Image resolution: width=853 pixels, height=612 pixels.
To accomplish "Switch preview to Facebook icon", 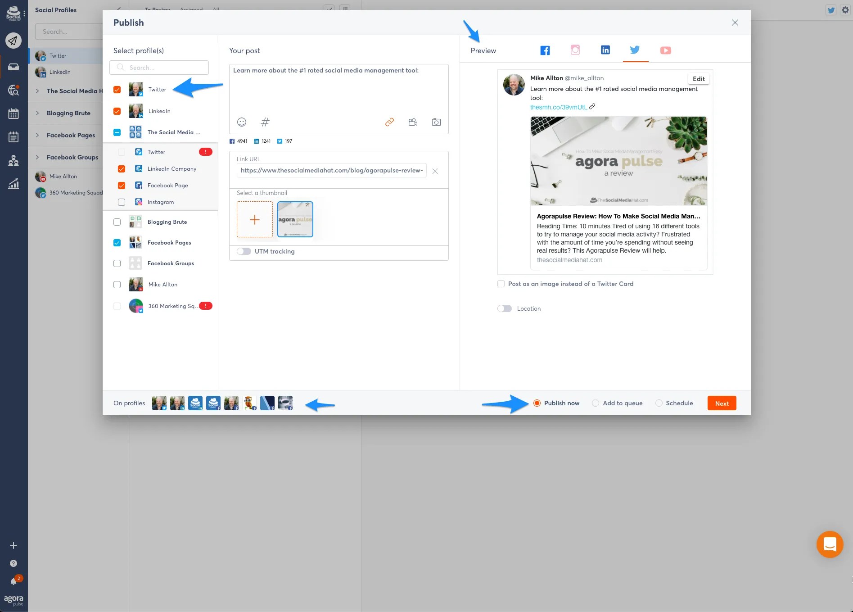I will 545,50.
